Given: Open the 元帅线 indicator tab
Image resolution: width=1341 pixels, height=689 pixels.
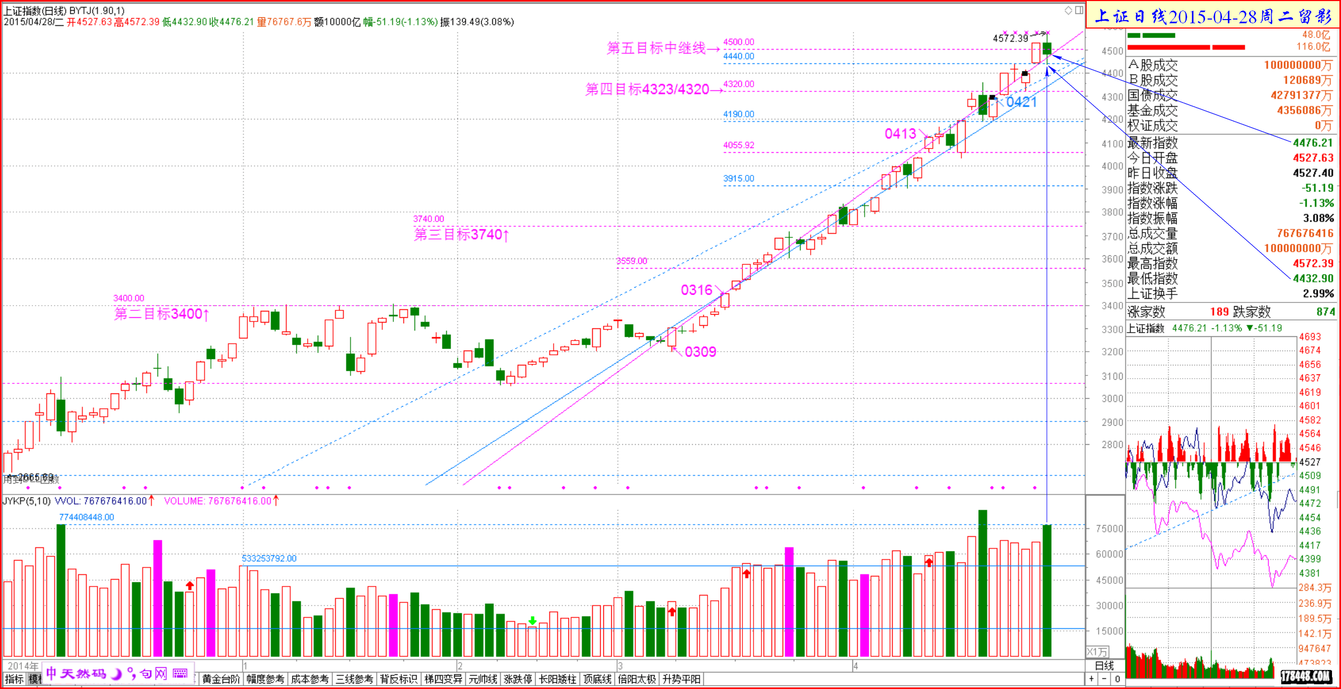Looking at the screenshot, I should [483, 679].
